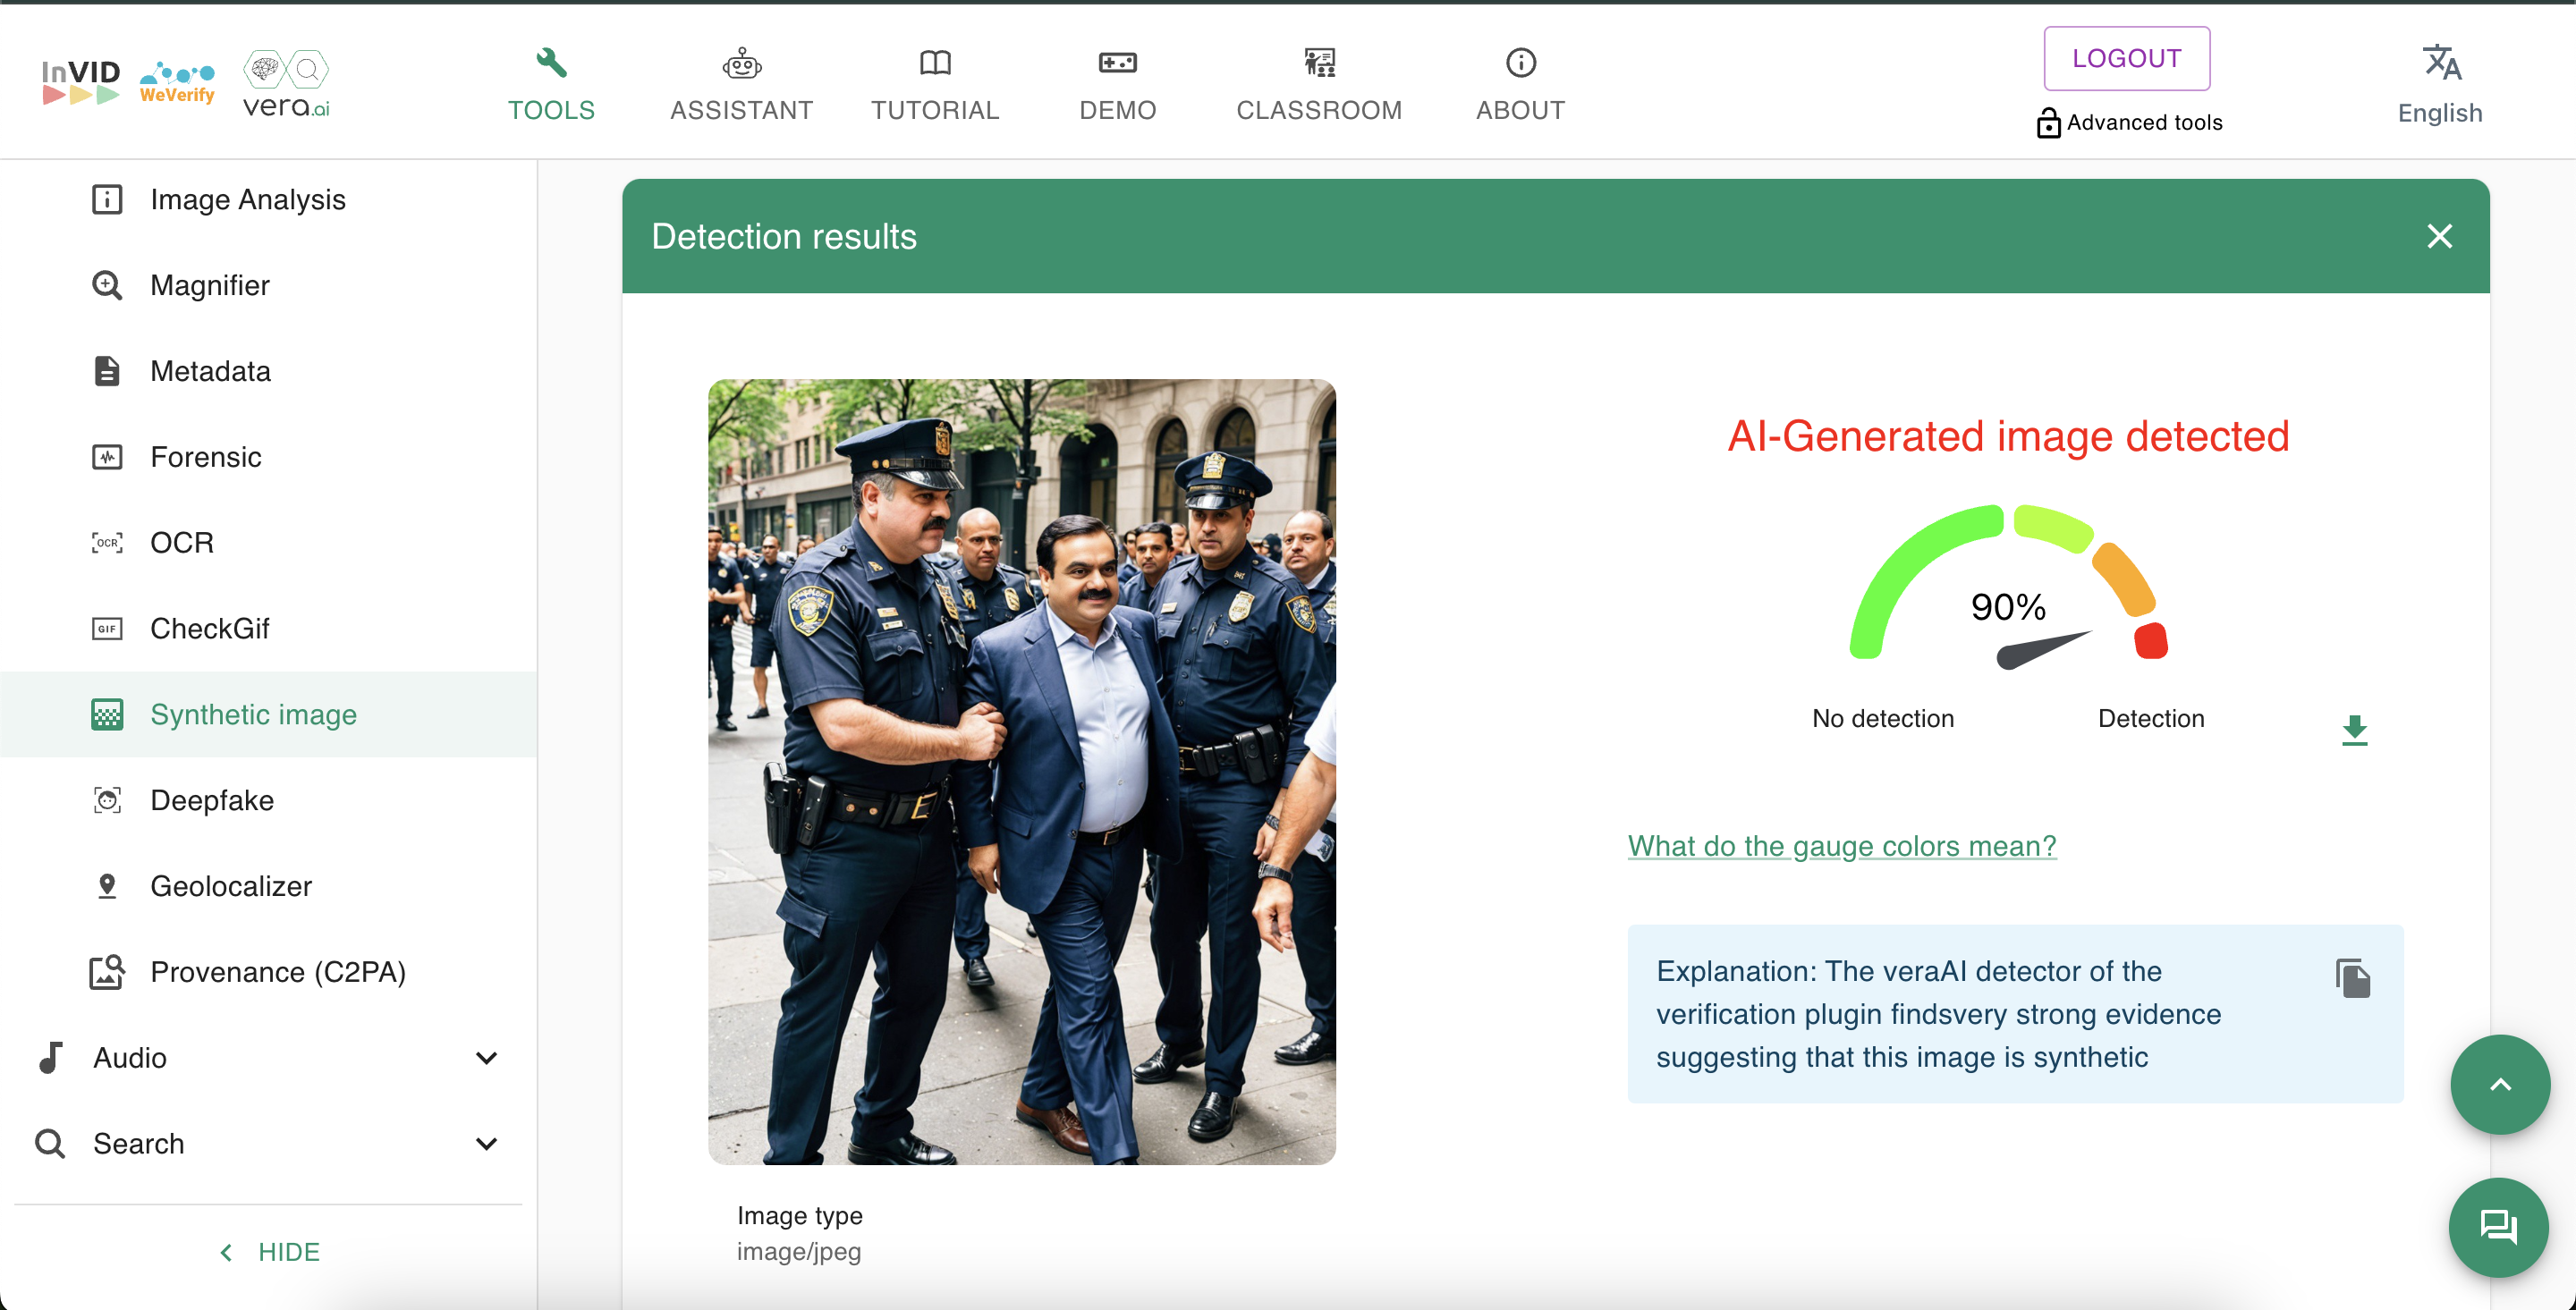Click the 'Detection' gauge label
Screen dimensions: 2576x1310
pos(2150,718)
